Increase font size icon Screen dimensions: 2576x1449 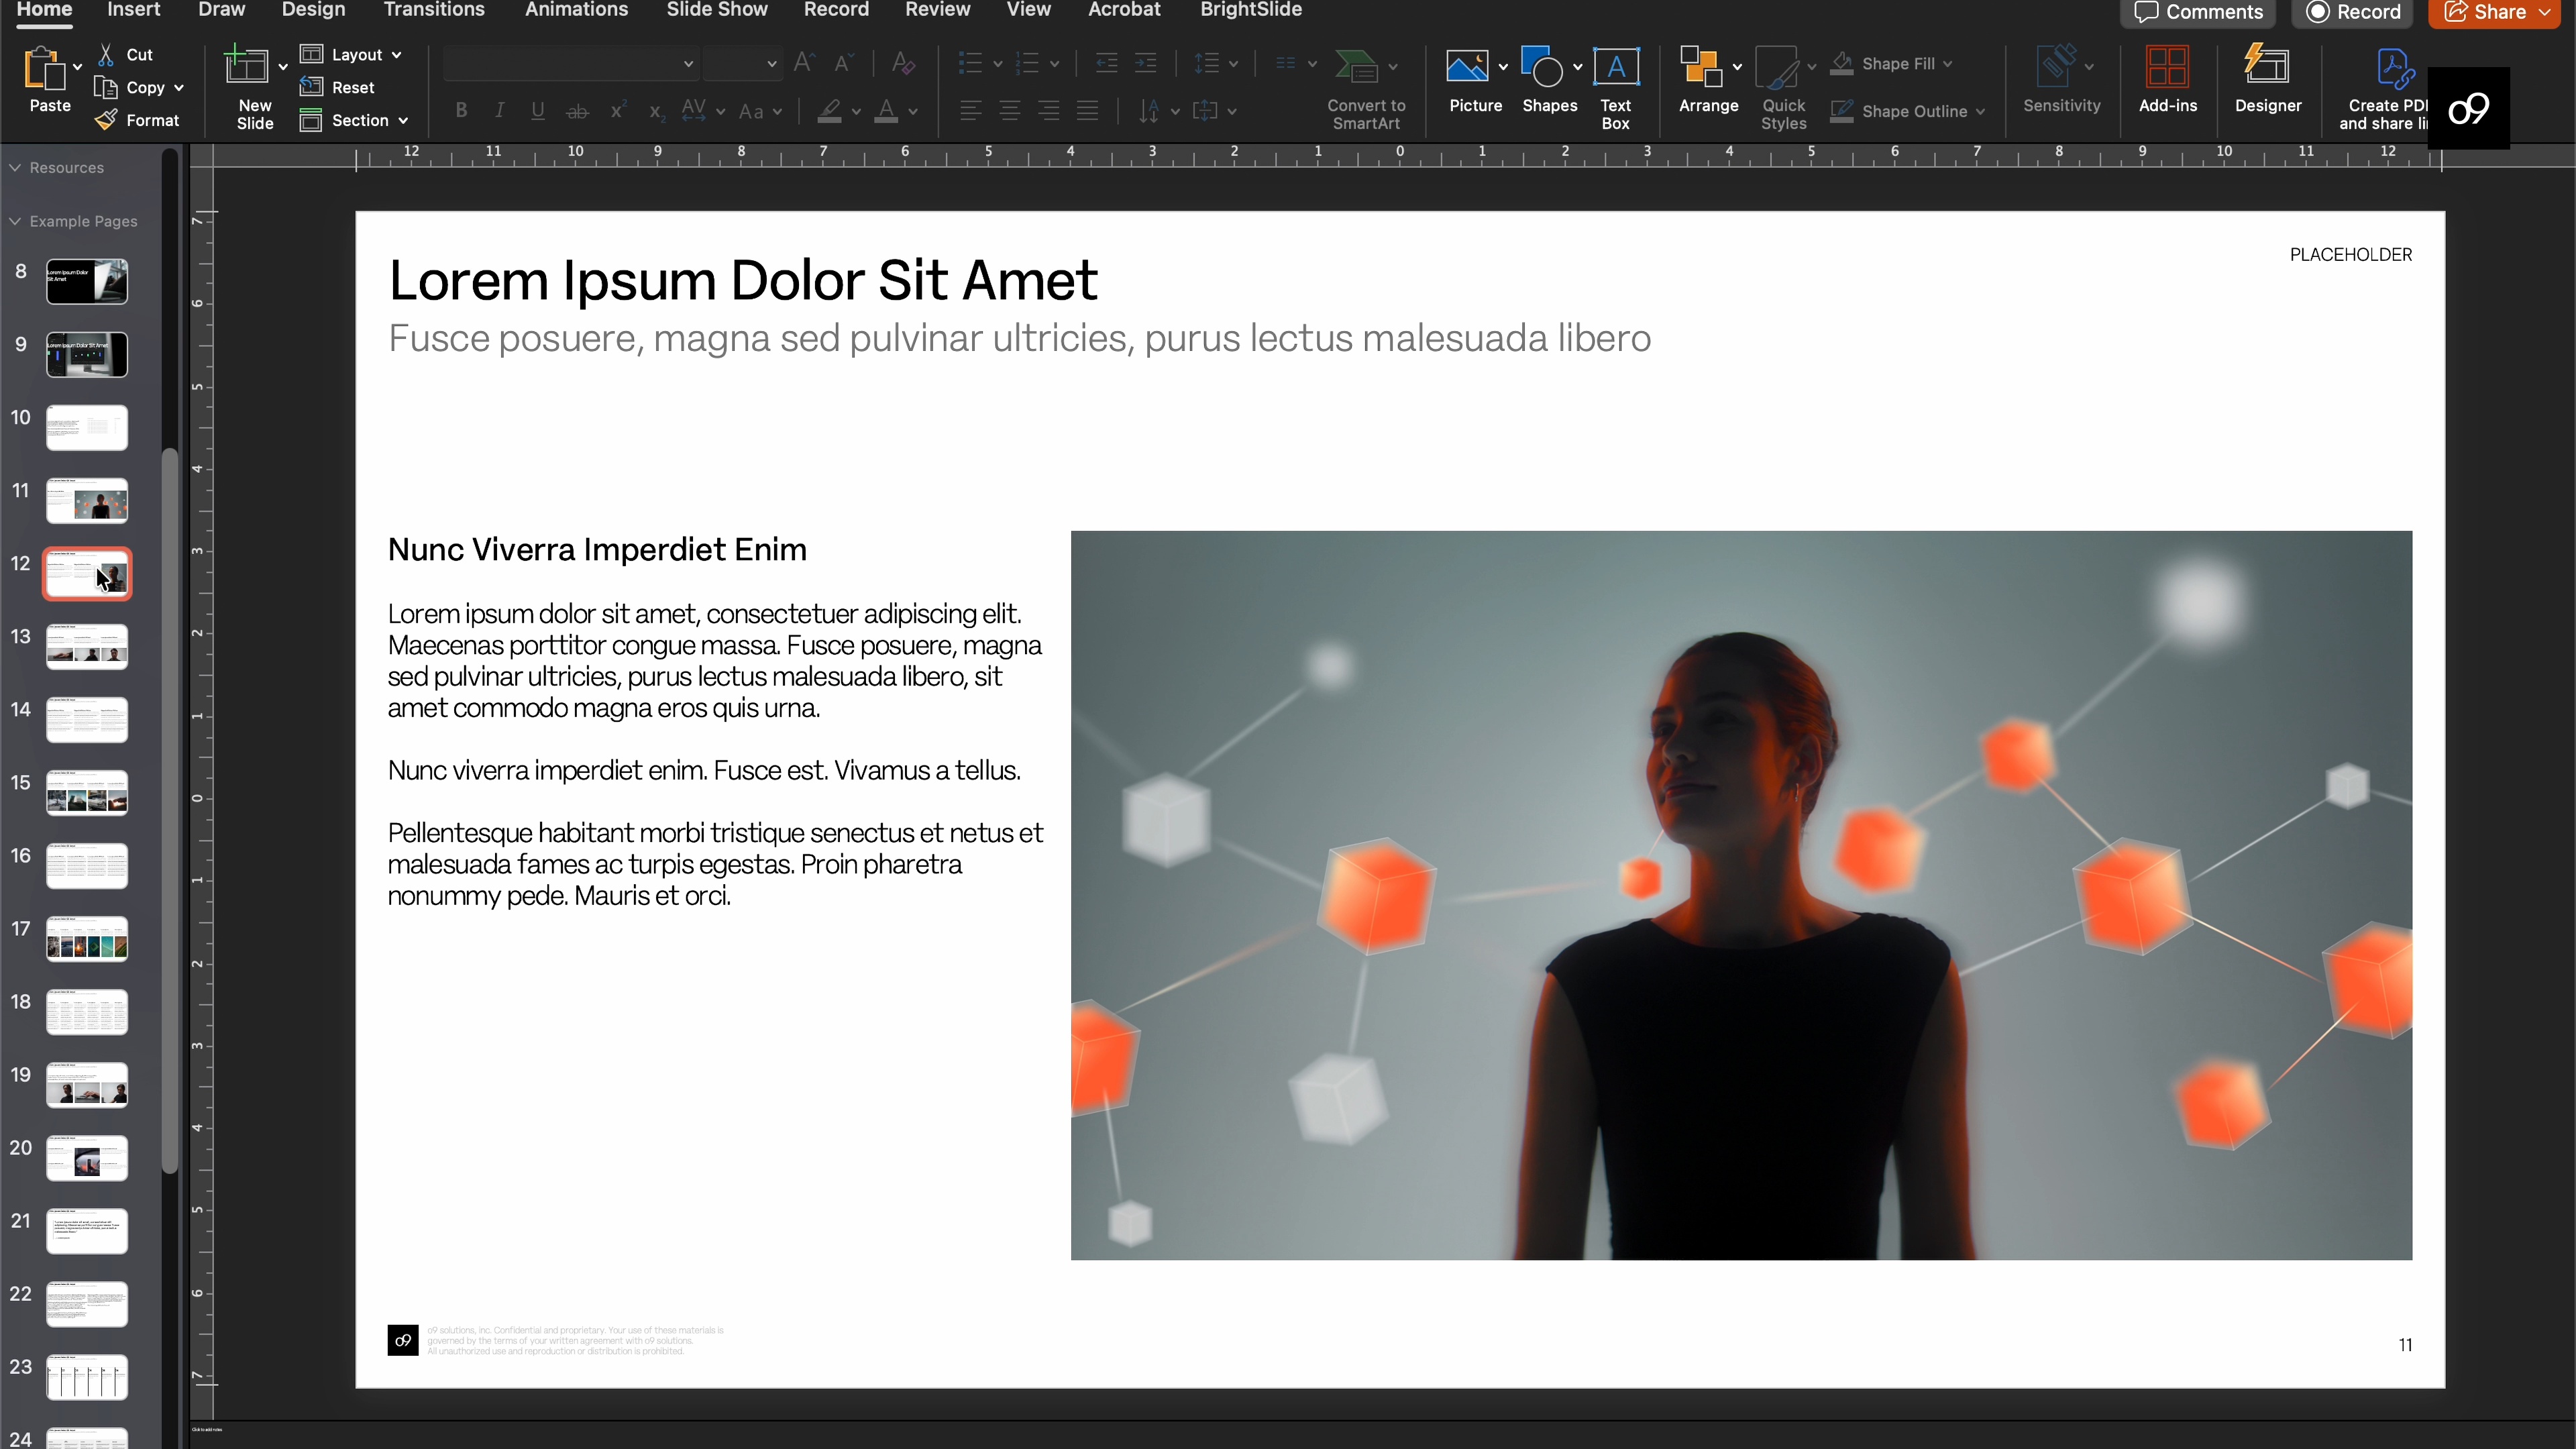[804, 63]
